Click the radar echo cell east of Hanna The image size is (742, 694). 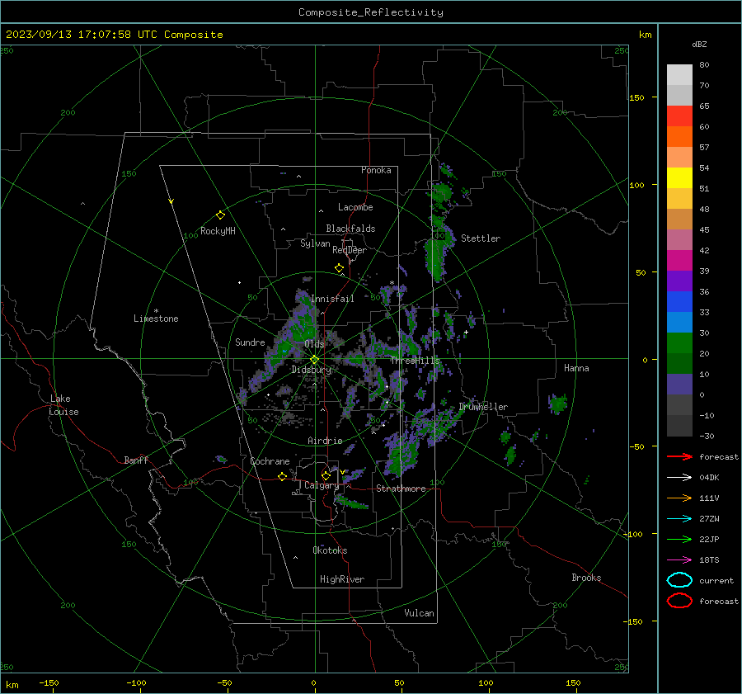coord(557,404)
